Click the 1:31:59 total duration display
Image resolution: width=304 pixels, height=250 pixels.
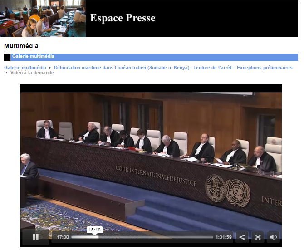224,237
